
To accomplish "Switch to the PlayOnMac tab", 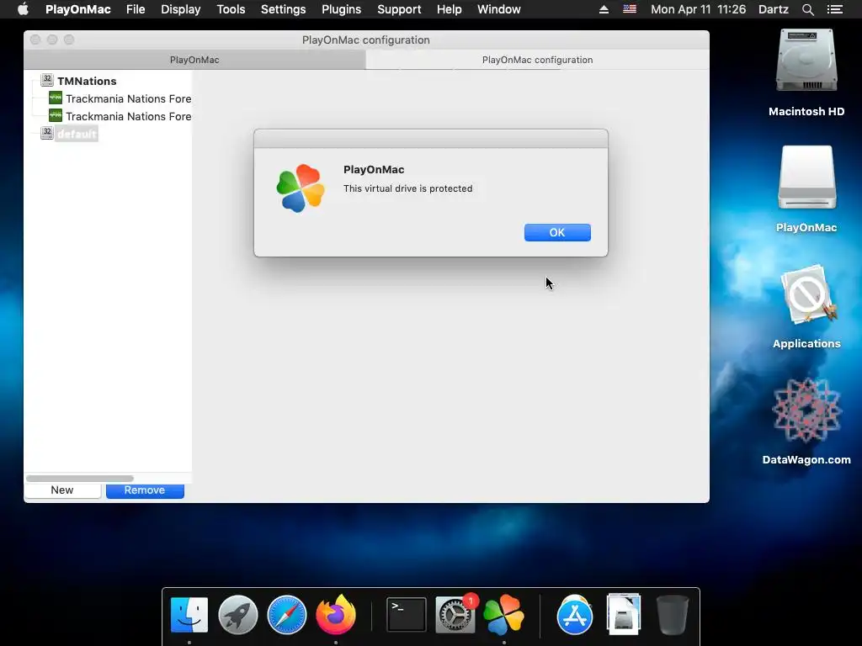I will [194, 60].
